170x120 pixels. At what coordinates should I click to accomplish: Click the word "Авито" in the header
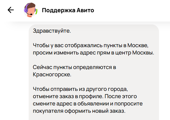(85, 10)
